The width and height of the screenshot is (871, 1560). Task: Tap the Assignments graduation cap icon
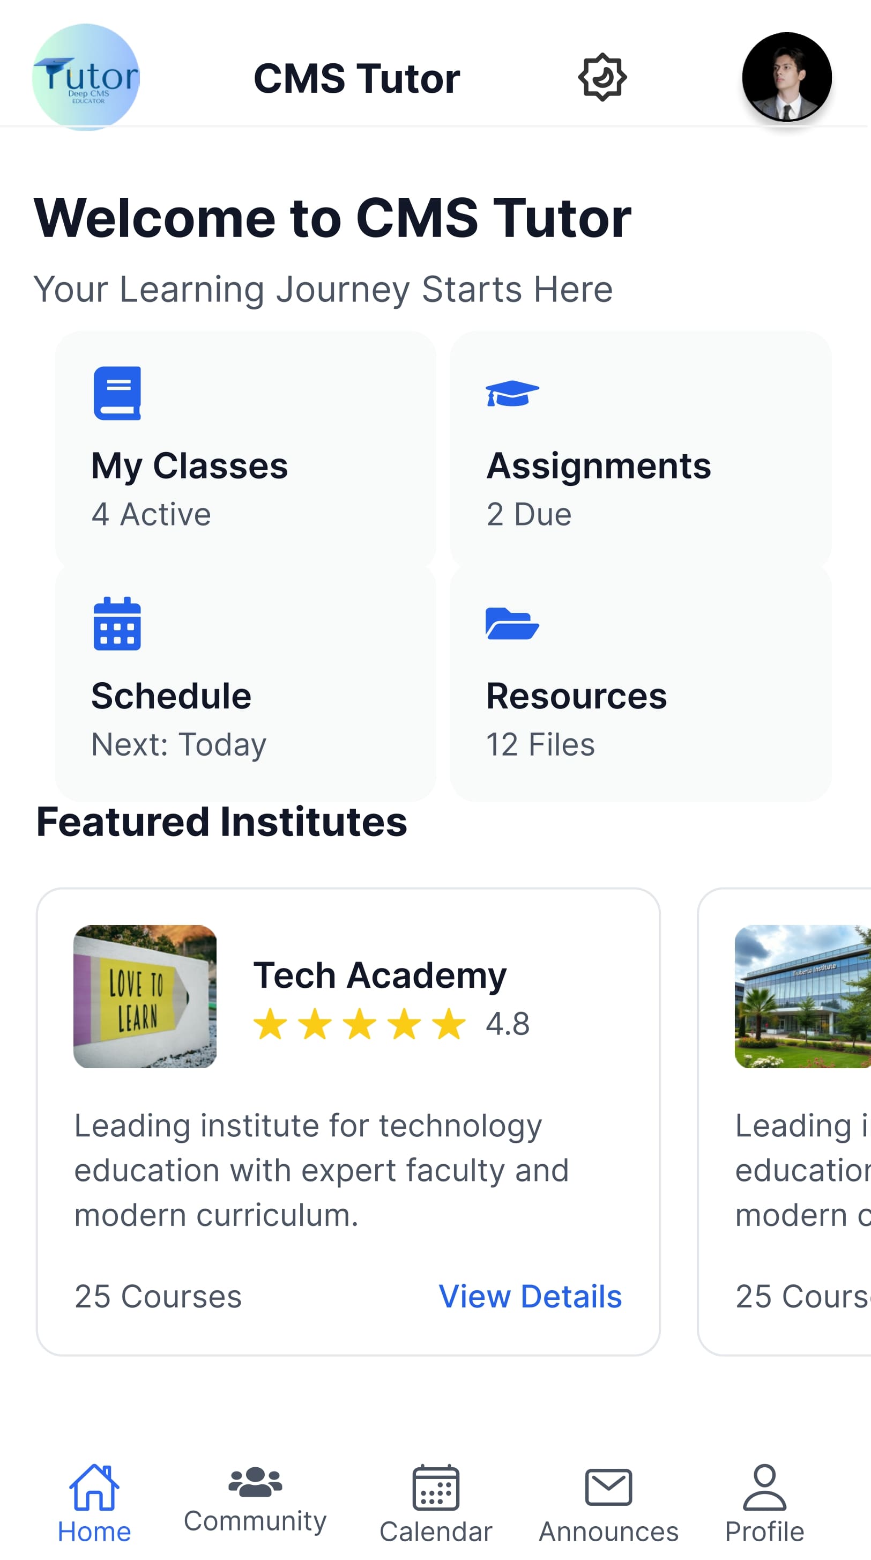coord(511,394)
